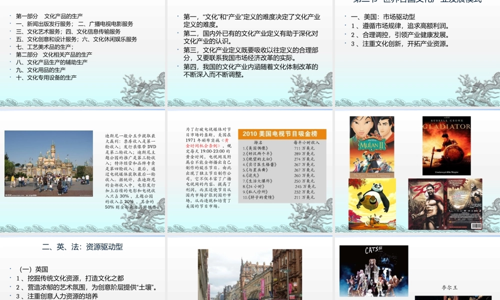Select the Gladiator movie poster
The width and height of the screenshot is (500, 300).
click(446, 145)
